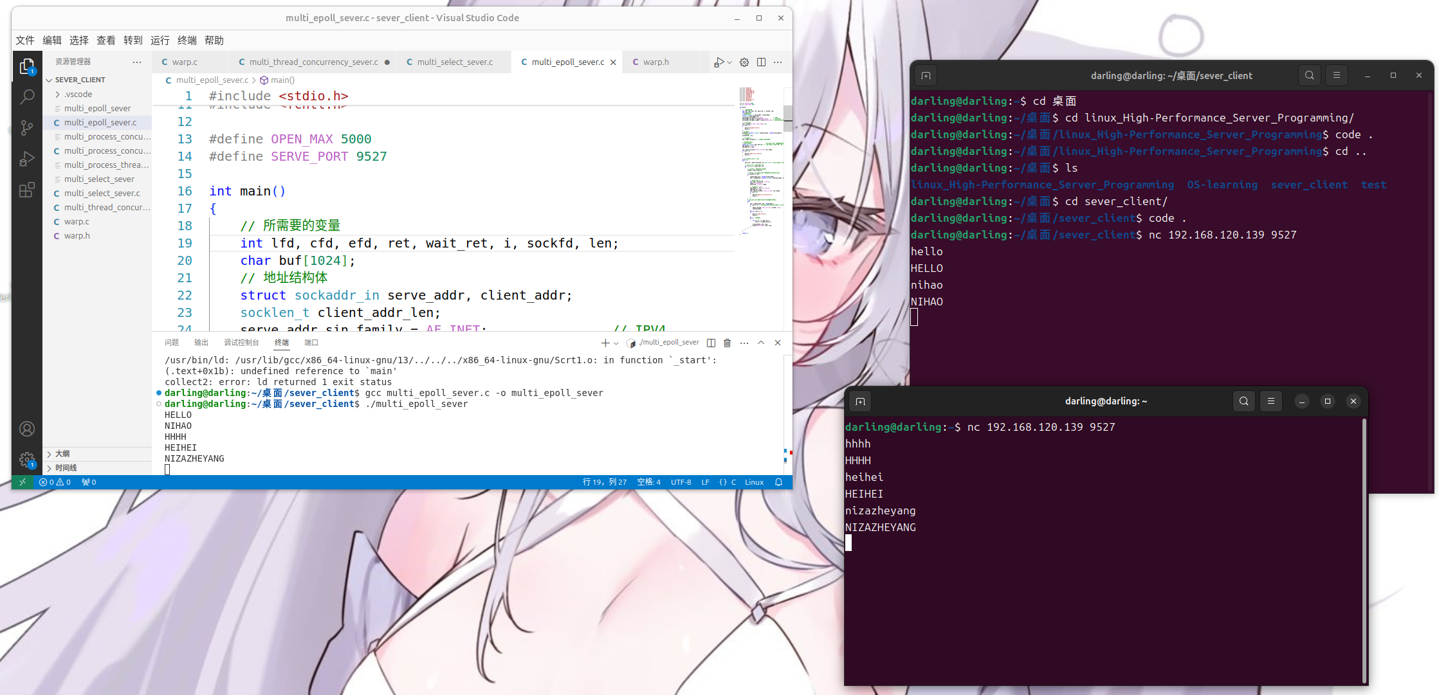Open terminal panel more actions ellipsis

pyautogui.click(x=744, y=343)
